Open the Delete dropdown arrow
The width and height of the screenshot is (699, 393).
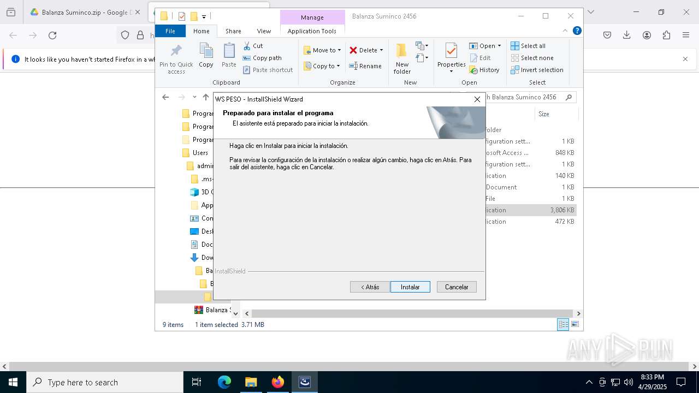381,50
